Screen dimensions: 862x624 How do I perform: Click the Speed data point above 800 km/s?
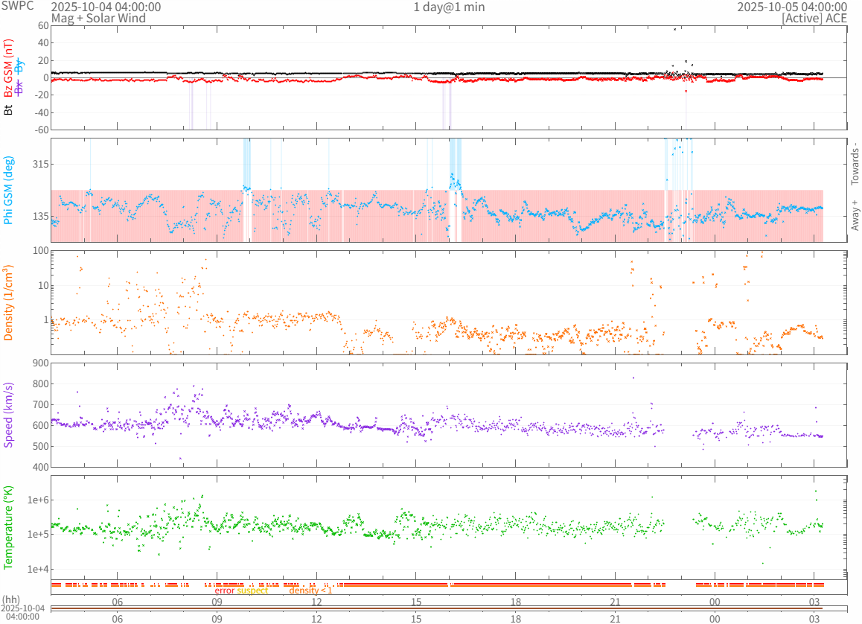click(x=633, y=378)
